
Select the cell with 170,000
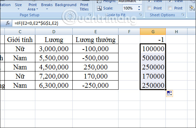tap(95, 76)
